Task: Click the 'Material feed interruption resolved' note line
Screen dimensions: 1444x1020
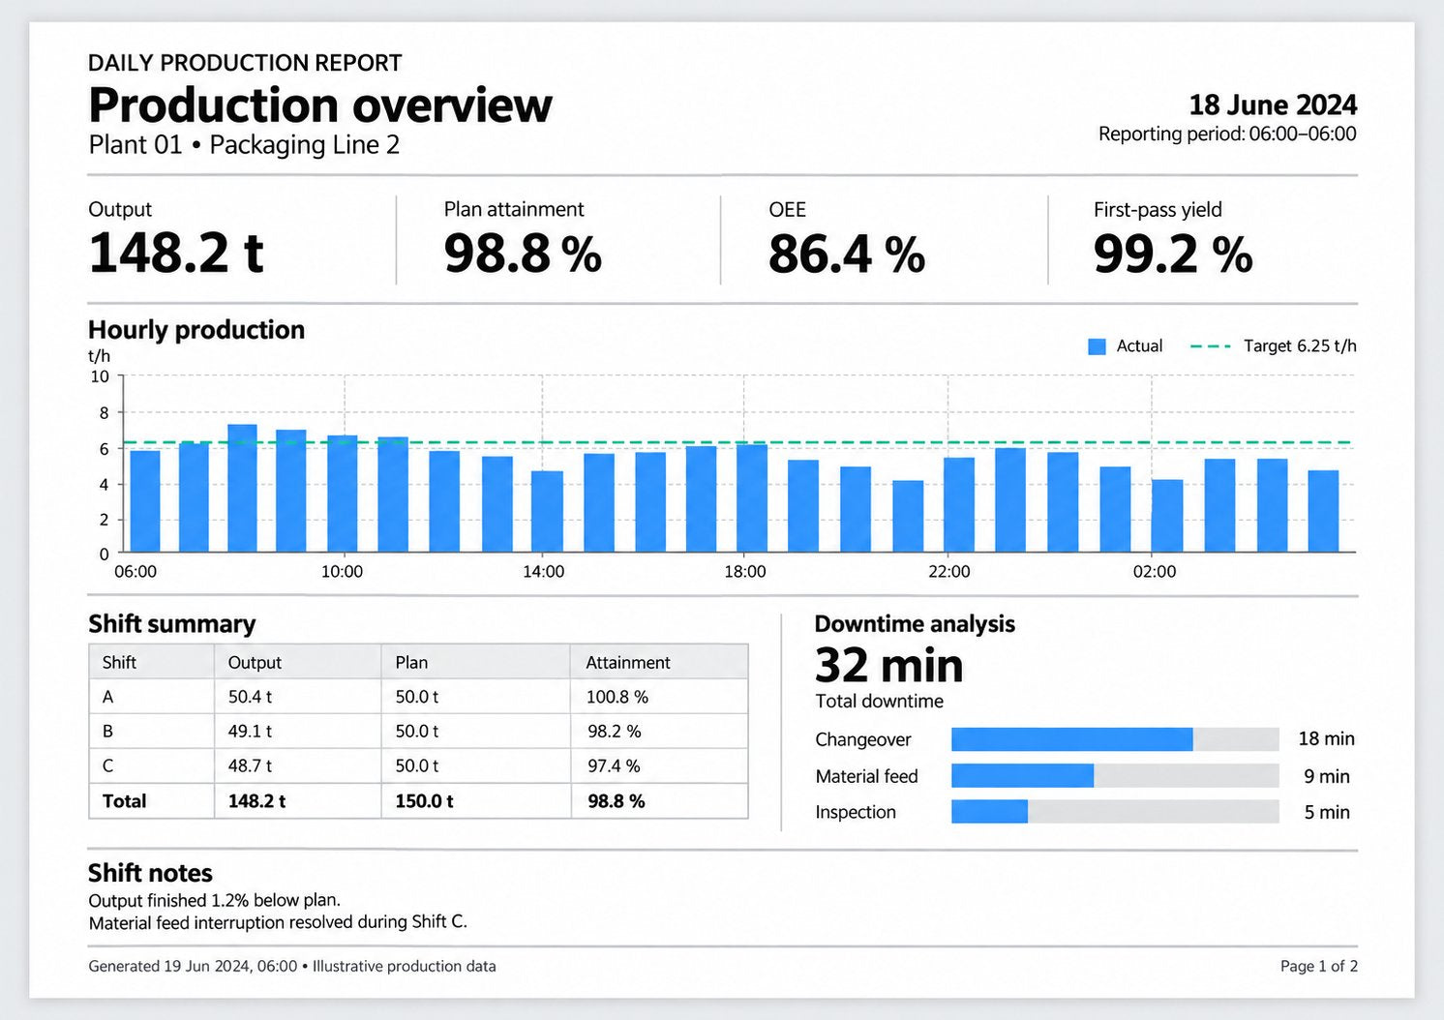Action: pyautogui.click(x=278, y=923)
